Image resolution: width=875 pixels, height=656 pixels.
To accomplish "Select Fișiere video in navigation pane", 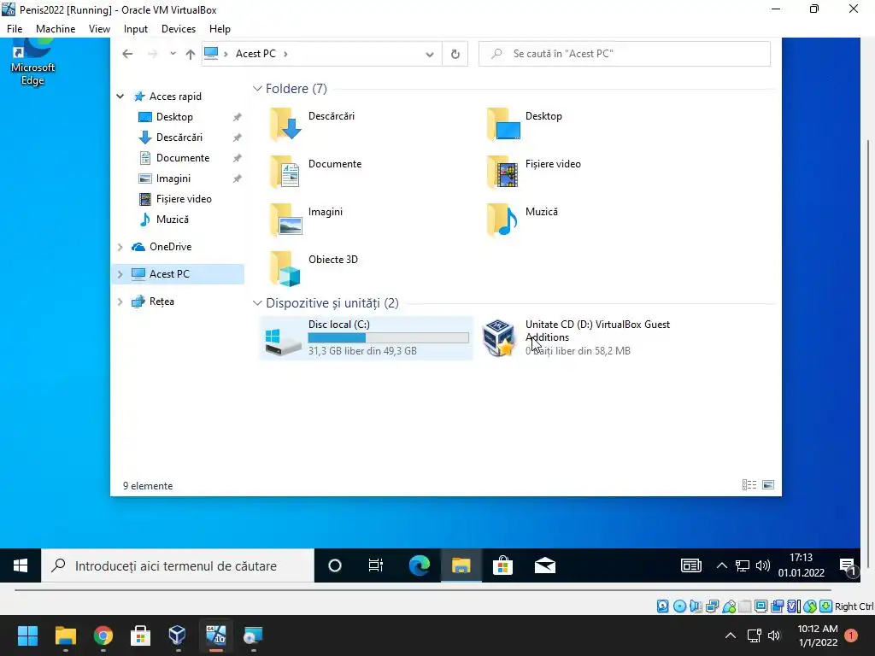I will [x=184, y=198].
